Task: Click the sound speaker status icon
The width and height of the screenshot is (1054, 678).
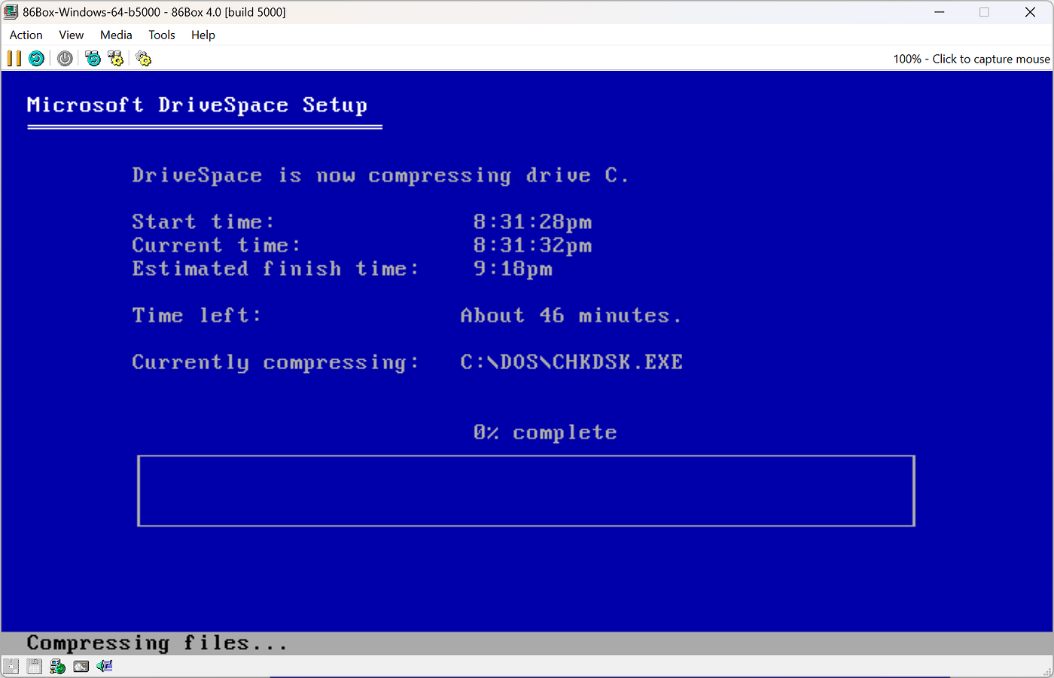Action: tap(104, 666)
